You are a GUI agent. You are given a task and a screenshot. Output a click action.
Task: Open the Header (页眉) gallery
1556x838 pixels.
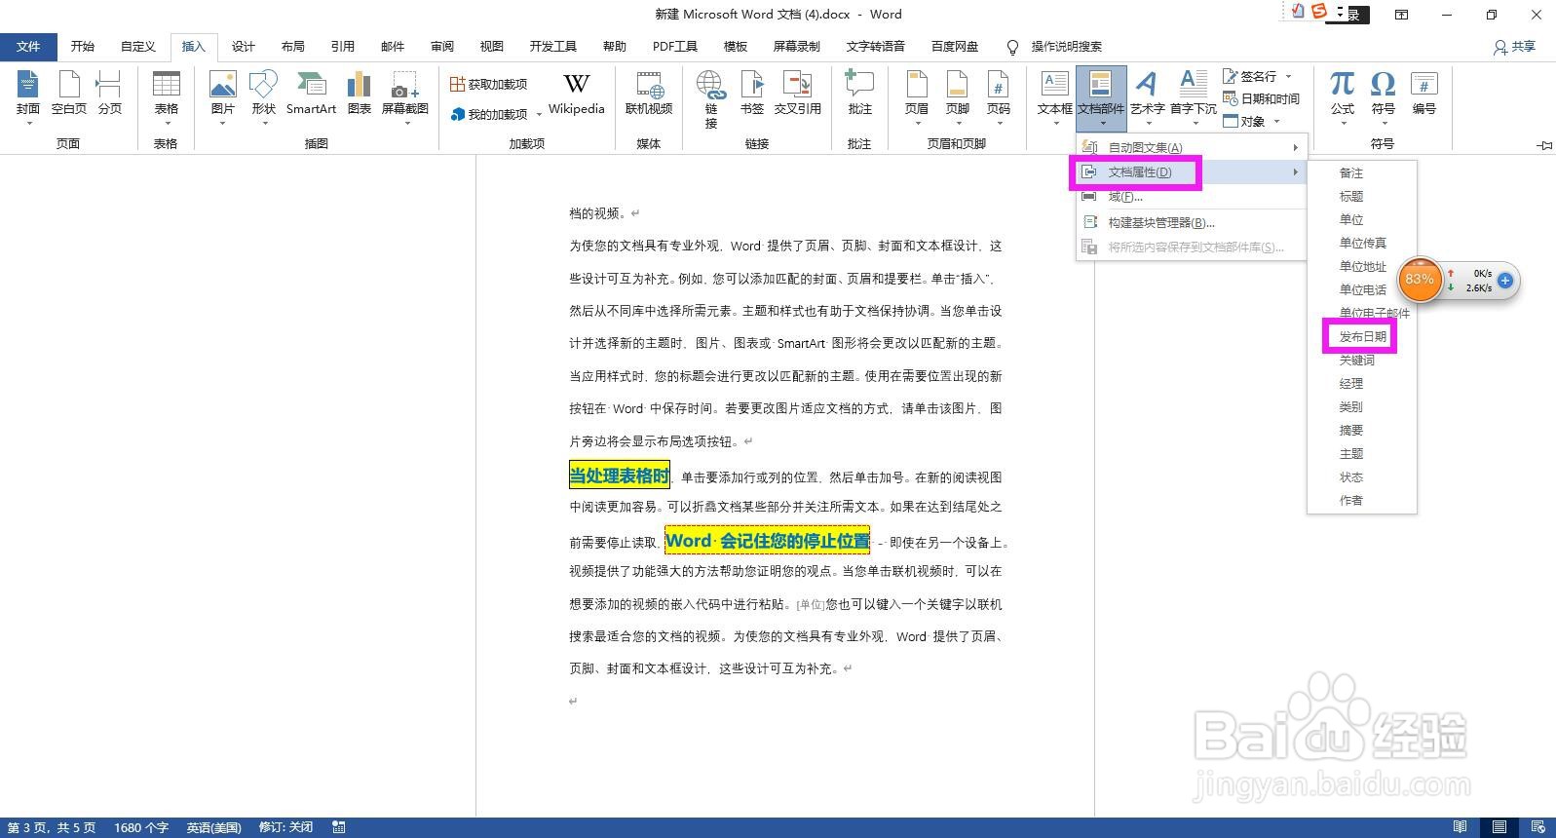pos(917,96)
